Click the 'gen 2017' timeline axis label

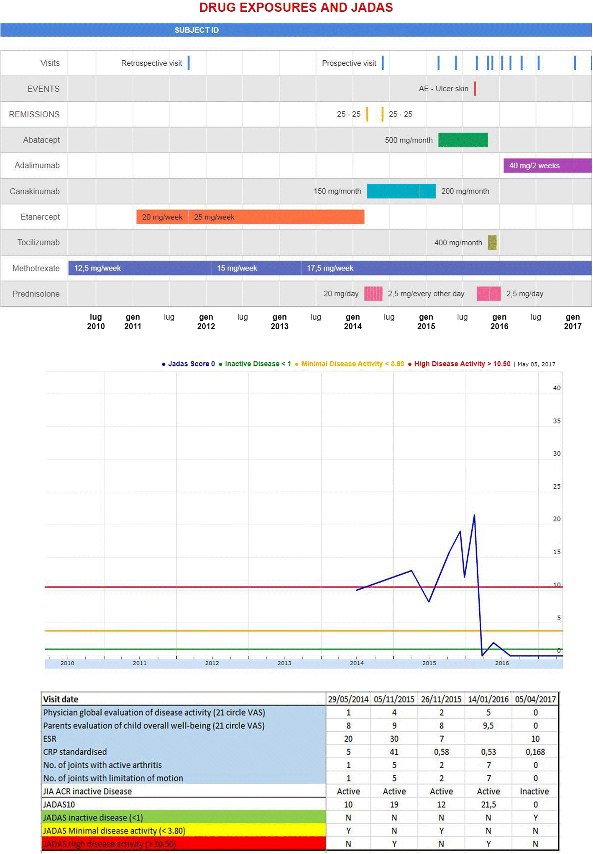click(x=573, y=322)
